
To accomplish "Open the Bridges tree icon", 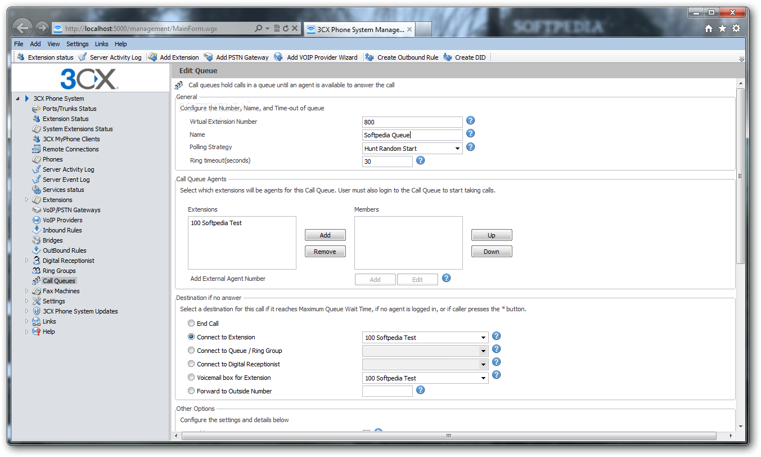I will [x=37, y=240].
